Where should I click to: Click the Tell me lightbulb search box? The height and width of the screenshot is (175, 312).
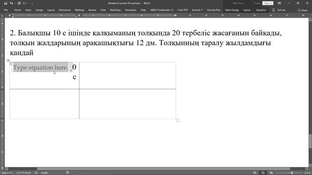tap(279, 10)
